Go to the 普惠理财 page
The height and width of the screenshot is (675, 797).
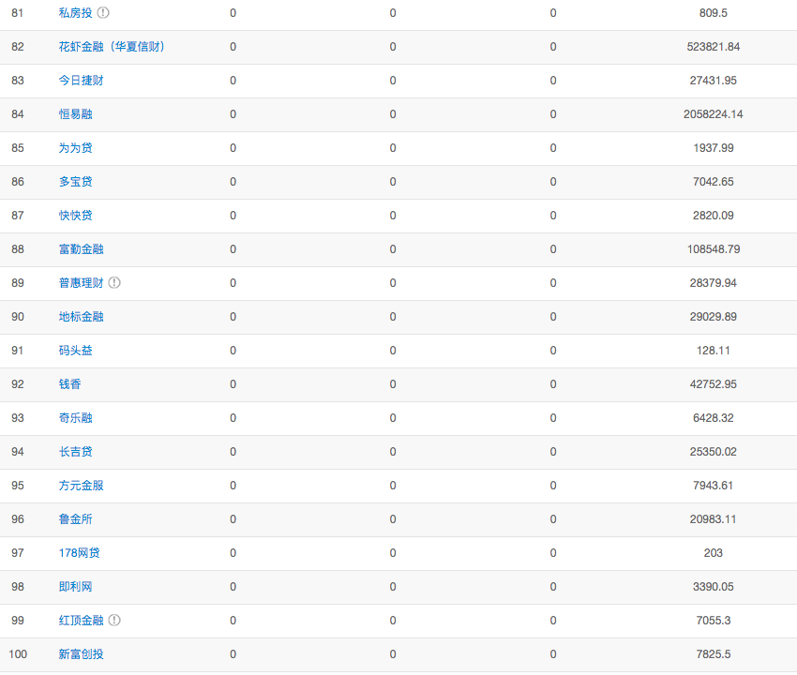(81, 282)
